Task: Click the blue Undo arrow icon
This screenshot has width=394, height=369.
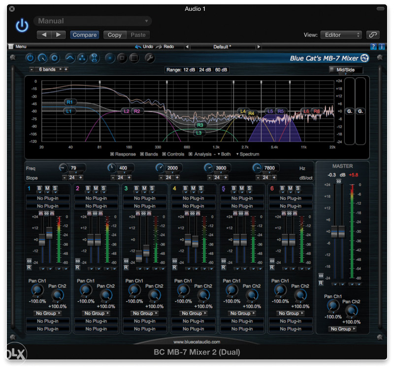Action: coord(138,47)
